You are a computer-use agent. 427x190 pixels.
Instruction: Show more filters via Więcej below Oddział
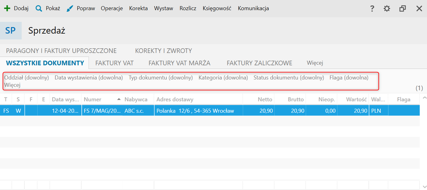pos(12,85)
